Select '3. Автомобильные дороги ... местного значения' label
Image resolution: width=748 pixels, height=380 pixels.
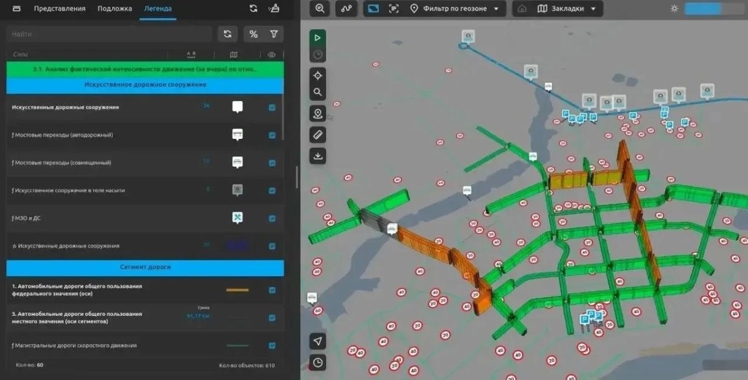[x=77, y=318]
